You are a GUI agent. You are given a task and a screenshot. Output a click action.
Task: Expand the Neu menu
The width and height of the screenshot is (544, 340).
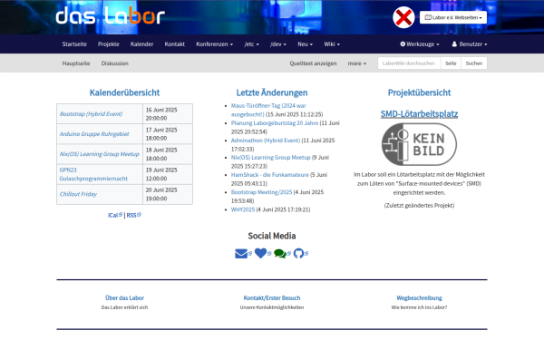pyautogui.click(x=305, y=44)
